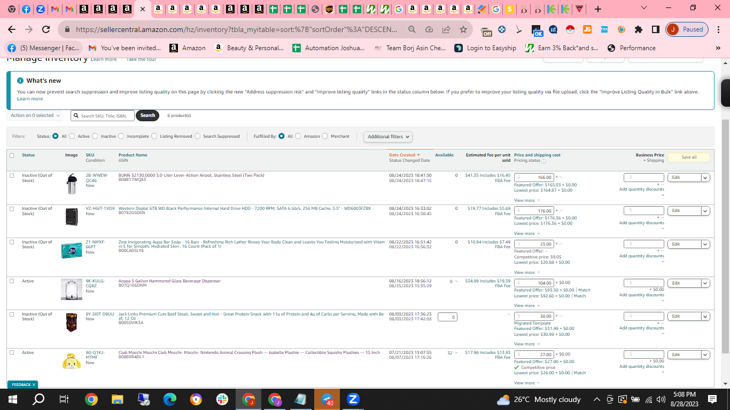Screen dimensions: 730x410
Task: Go back with the browser back arrow
Action: 12,29
